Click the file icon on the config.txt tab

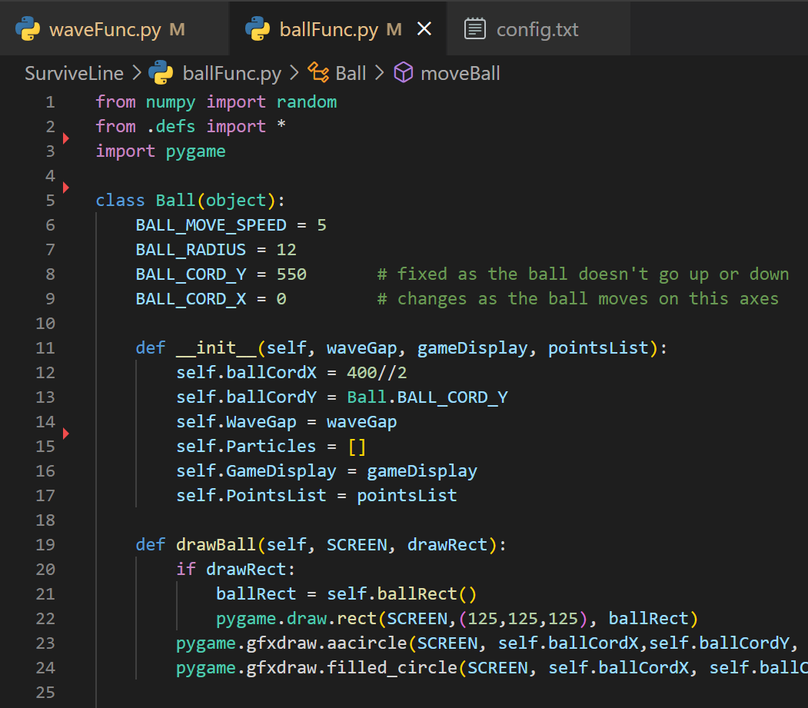pos(476,28)
